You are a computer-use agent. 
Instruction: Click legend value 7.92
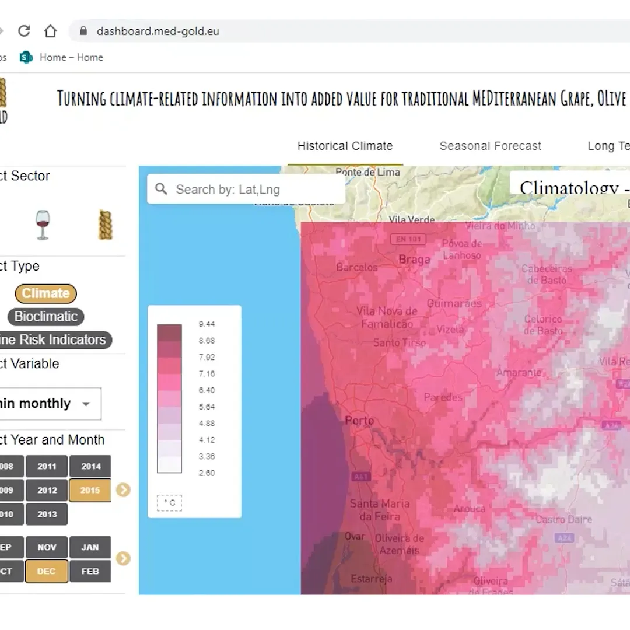pos(206,357)
